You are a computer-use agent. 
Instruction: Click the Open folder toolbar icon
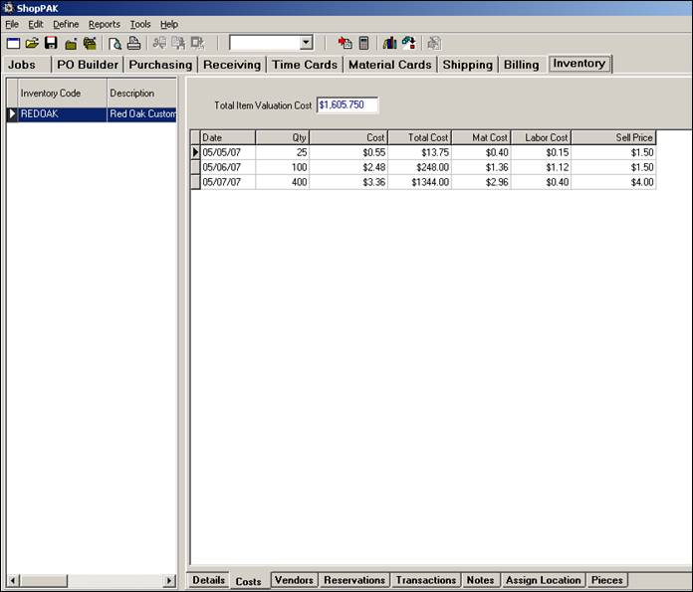(31, 43)
